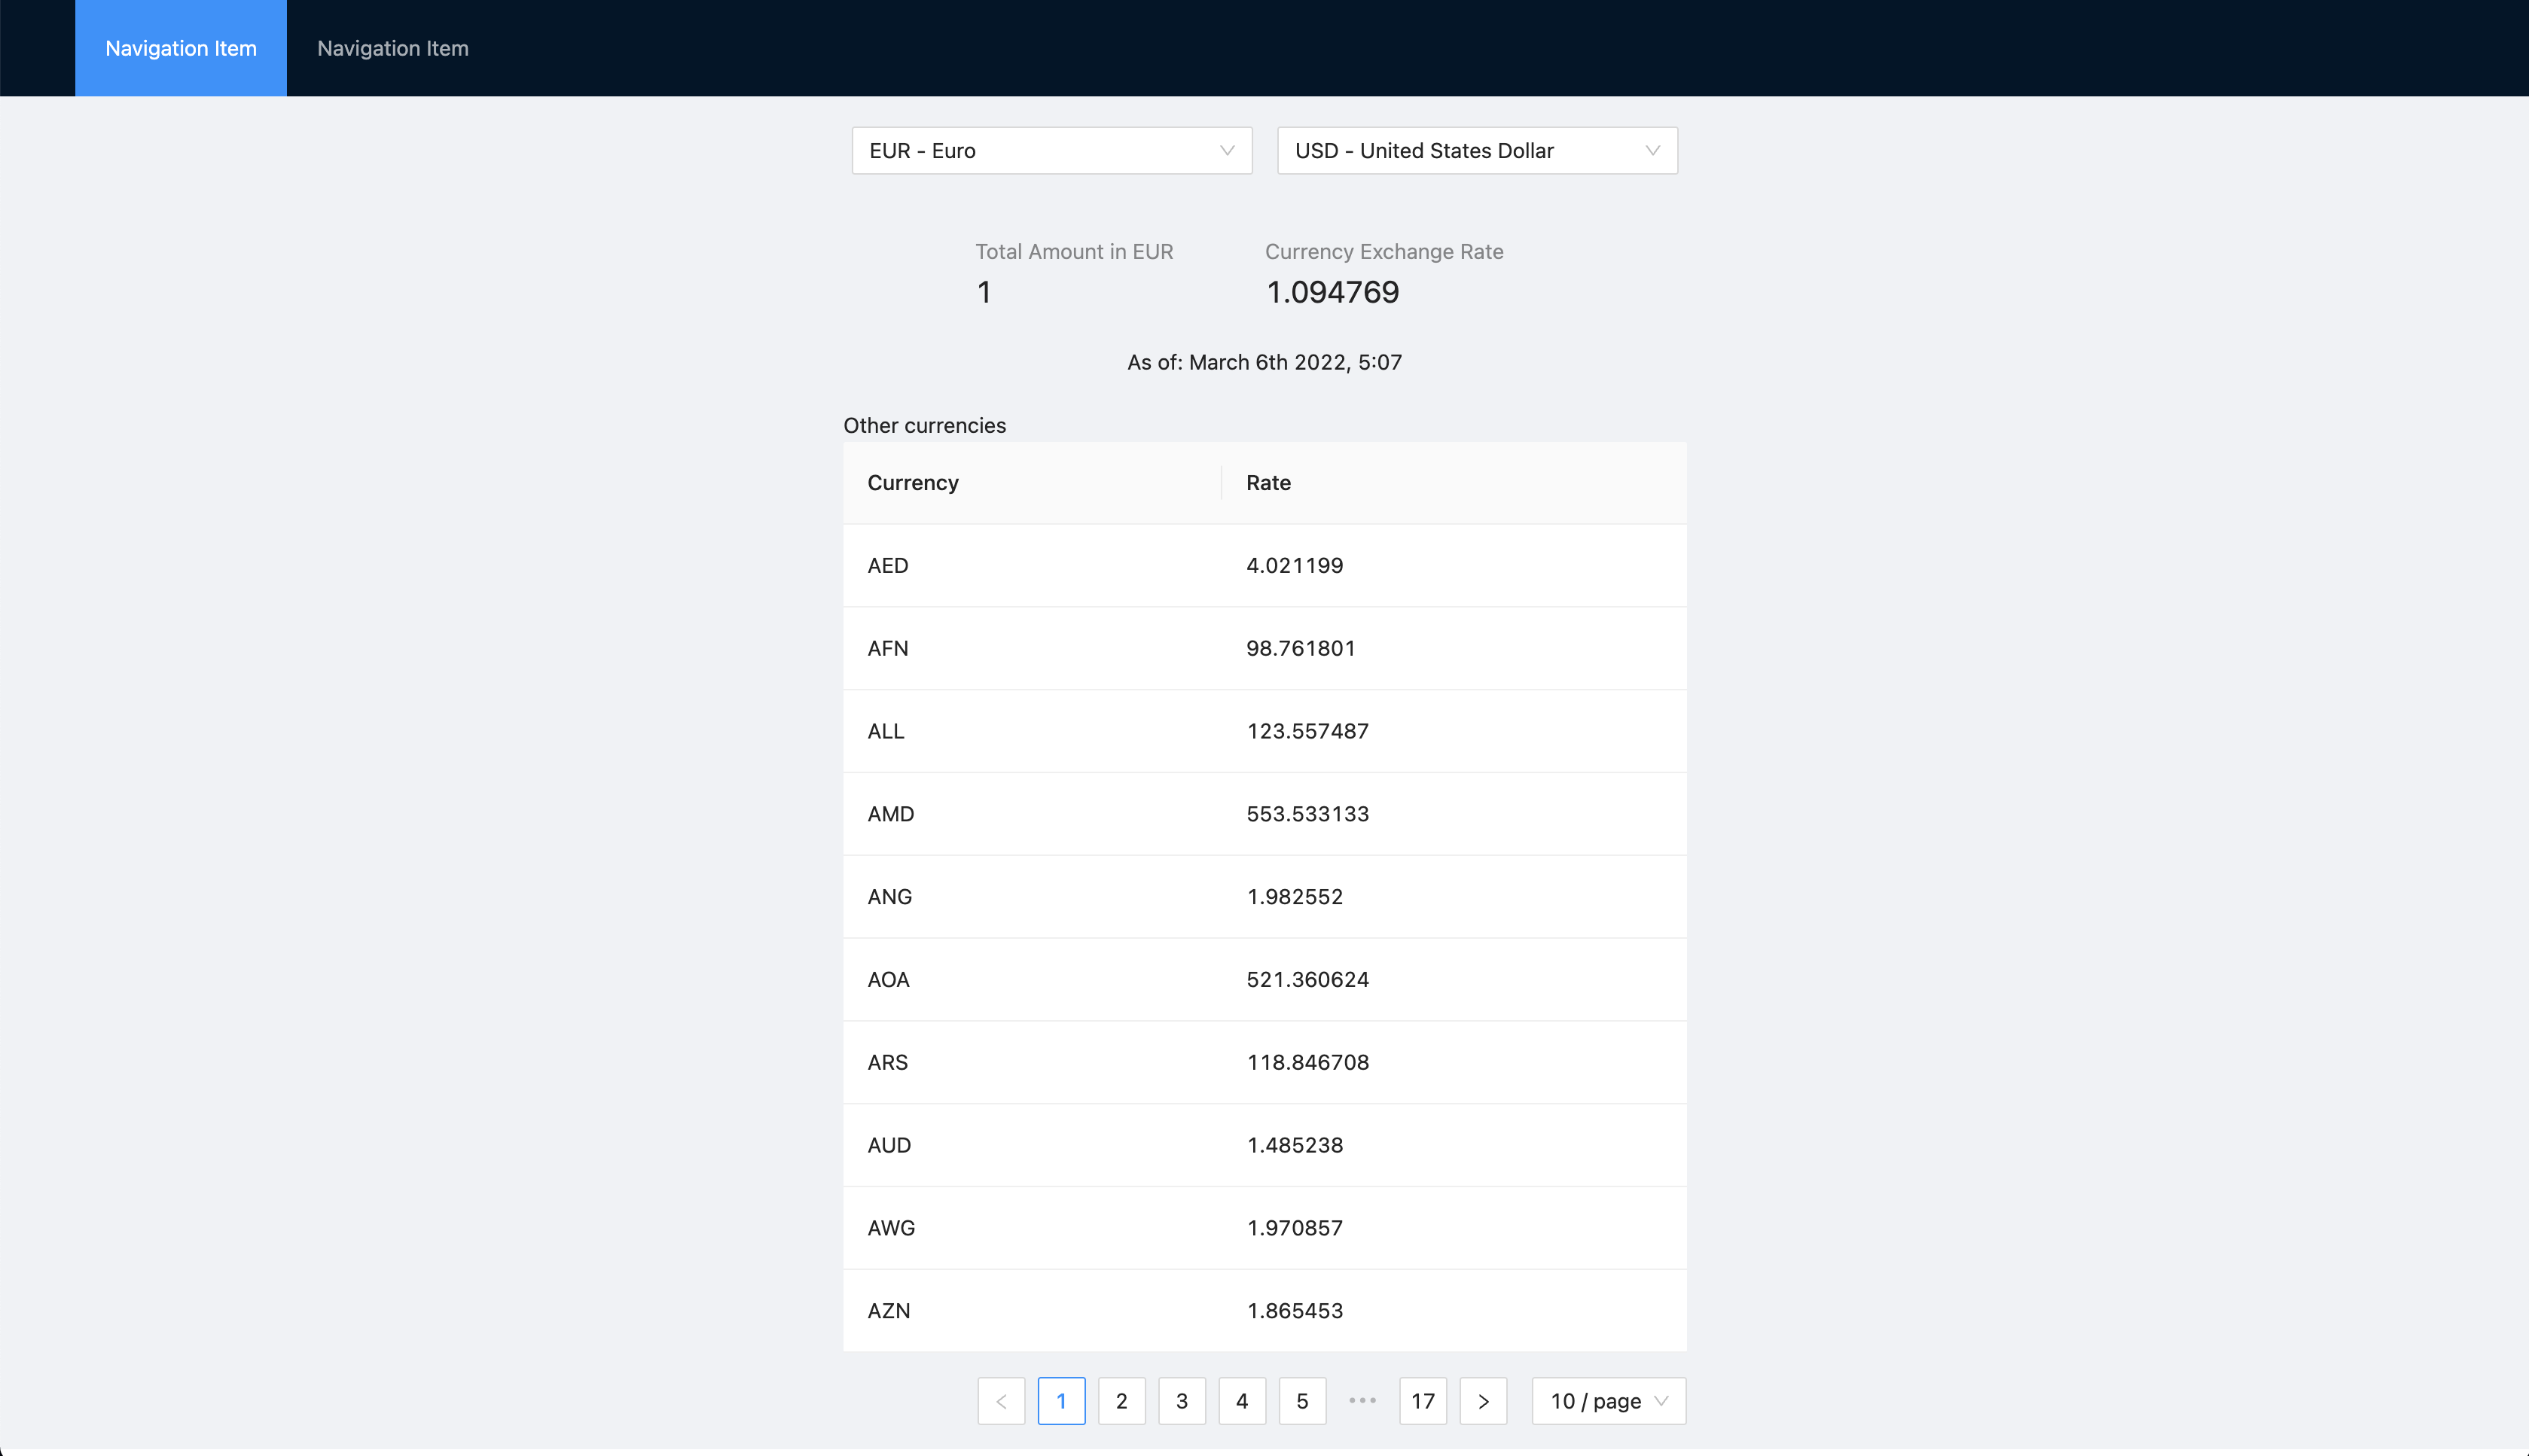
Task: Click the active page 1 button
Action: [1061, 1401]
